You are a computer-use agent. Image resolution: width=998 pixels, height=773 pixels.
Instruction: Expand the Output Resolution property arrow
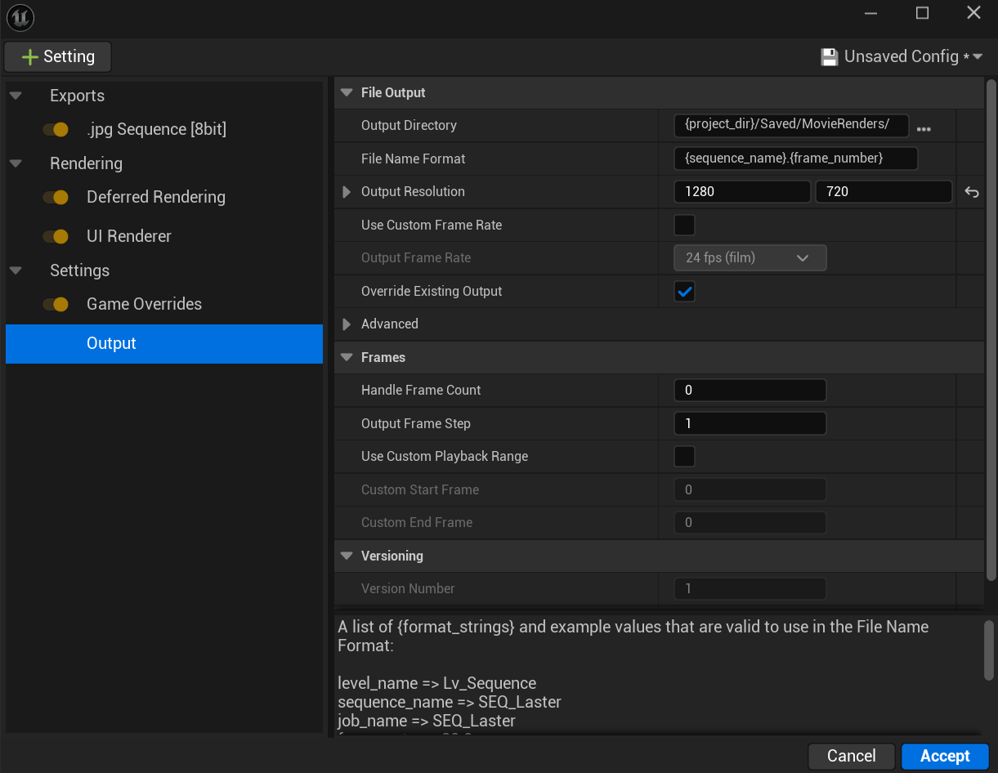point(347,192)
